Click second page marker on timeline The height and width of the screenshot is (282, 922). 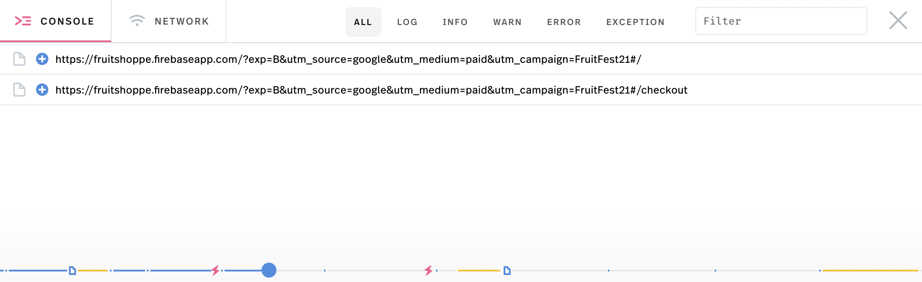[x=507, y=271]
